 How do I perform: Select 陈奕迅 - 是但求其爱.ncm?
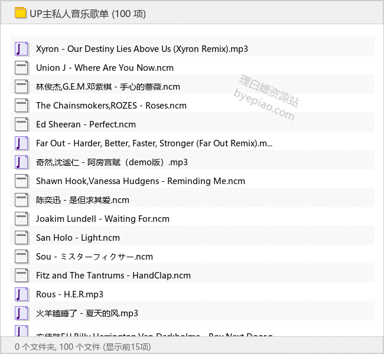pyautogui.click(x=83, y=200)
